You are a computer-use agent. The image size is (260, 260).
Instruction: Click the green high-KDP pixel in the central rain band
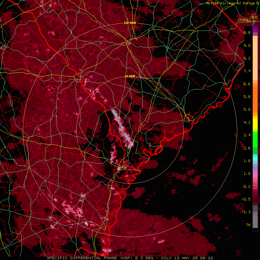tap(116, 115)
